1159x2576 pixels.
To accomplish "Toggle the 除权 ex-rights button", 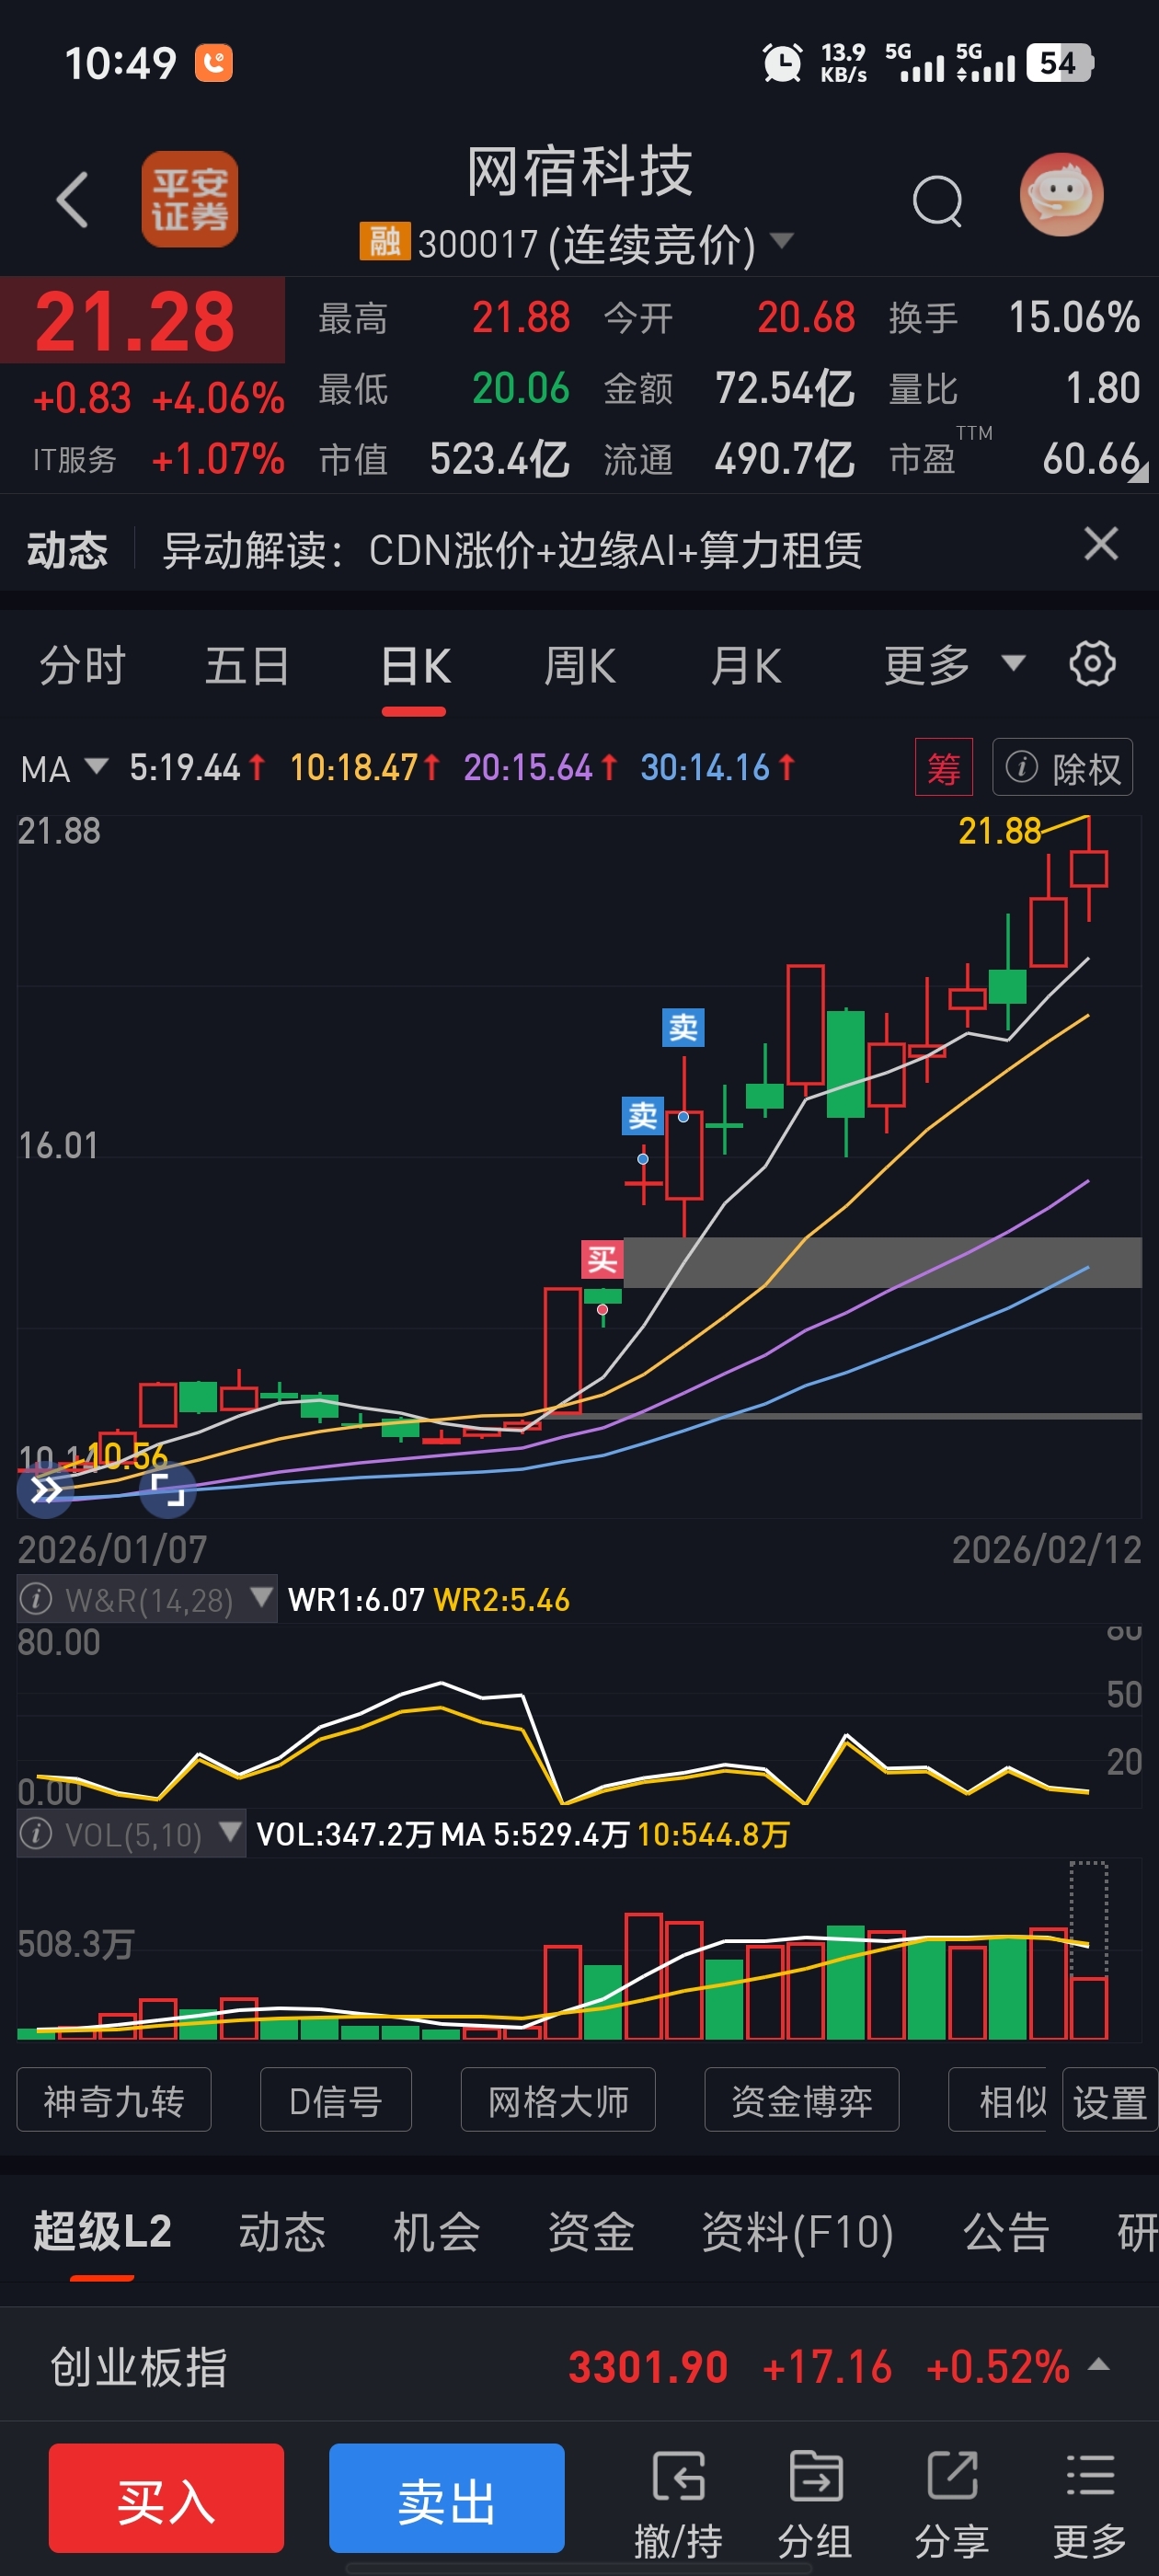I will tap(1062, 768).
